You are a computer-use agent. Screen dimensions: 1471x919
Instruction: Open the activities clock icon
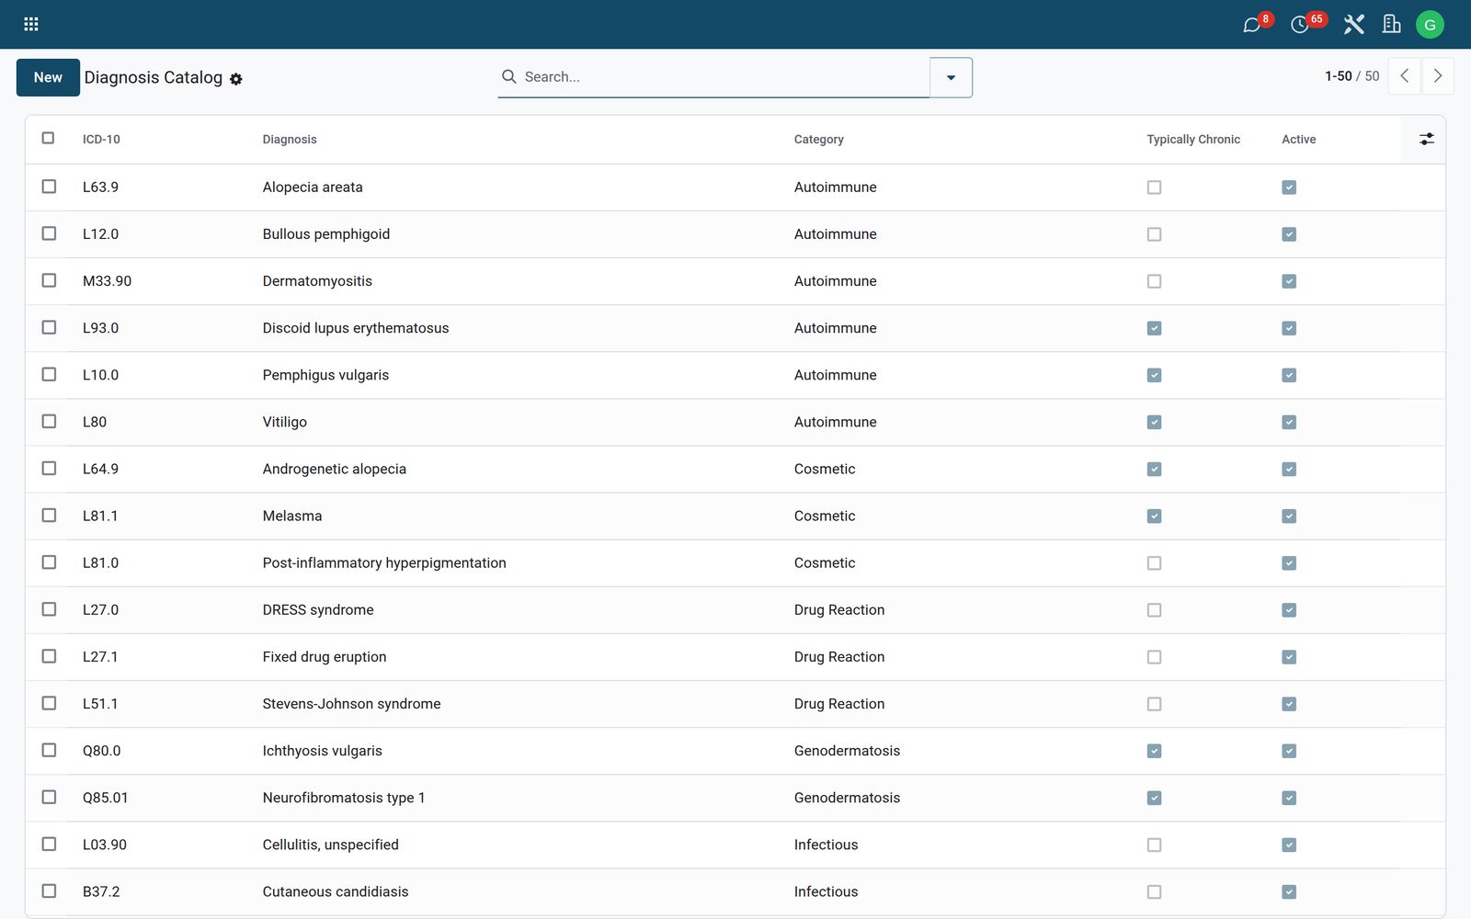click(x=1300, y=25)
